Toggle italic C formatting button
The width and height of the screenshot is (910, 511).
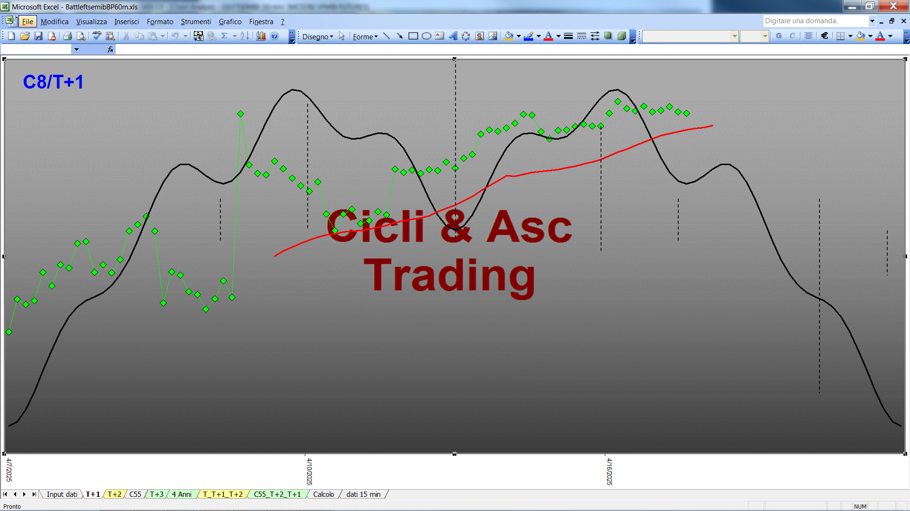coord(792,36)
